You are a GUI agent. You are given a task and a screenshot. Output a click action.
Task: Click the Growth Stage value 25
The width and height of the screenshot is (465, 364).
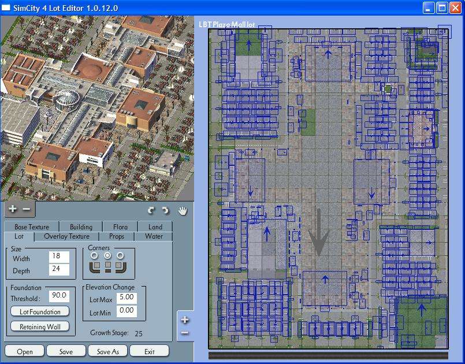[139, 333]
